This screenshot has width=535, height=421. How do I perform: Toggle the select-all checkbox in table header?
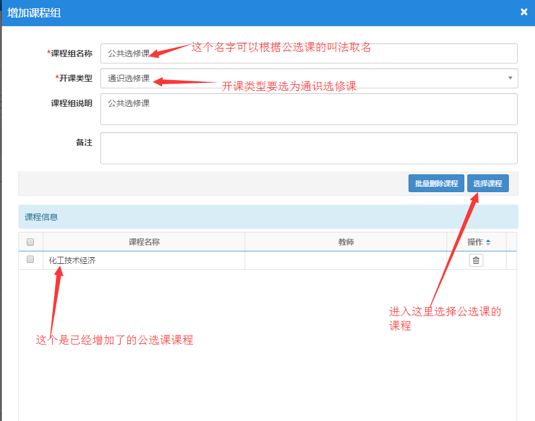click(x=31, y=242)
